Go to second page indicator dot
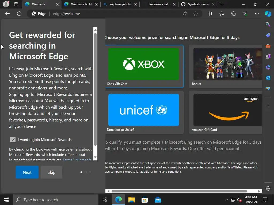The width and height of the screenshot is (274, 205). pyautogui.click(x=86, y=172)
